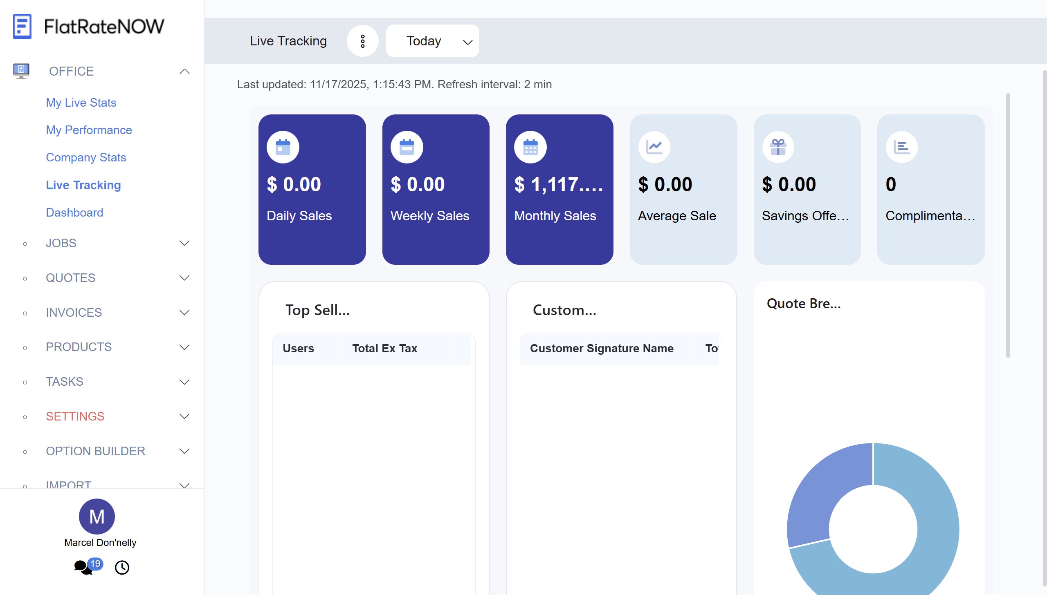
Task: Click the Savings Offered gift icon
Action: 778,147
